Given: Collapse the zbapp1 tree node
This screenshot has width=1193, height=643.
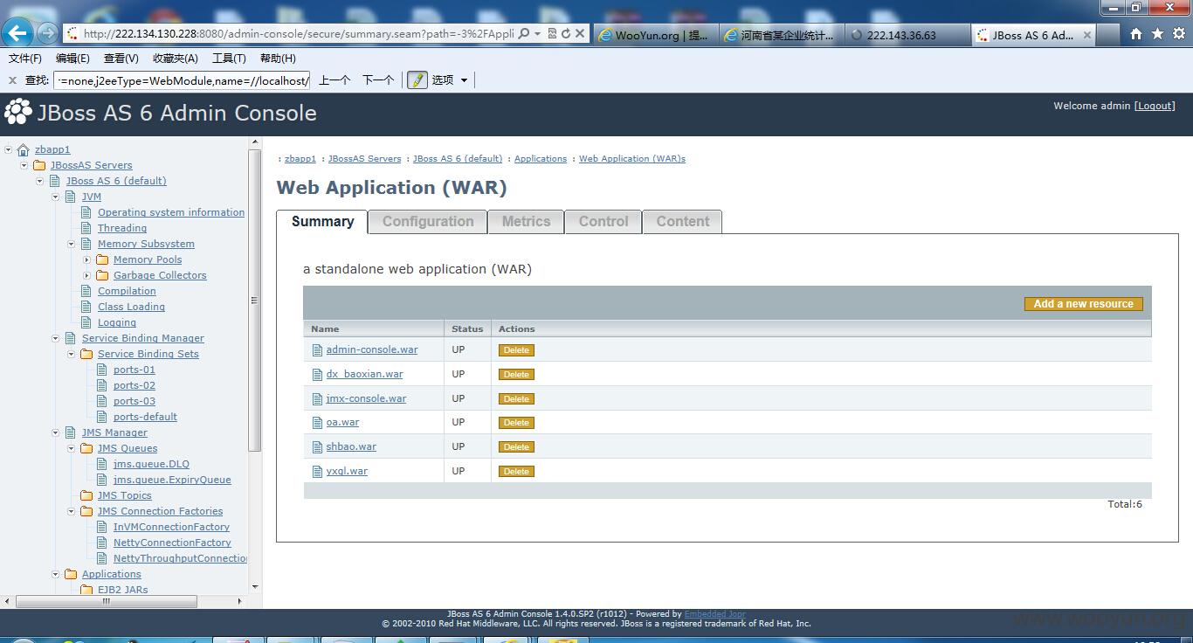Looking at the screenshot, I should (x=9, y=150).
